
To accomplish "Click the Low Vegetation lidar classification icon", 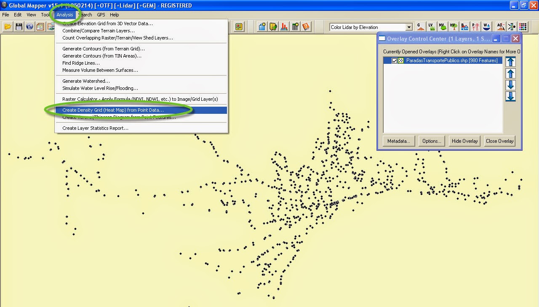I will (431, 26).
